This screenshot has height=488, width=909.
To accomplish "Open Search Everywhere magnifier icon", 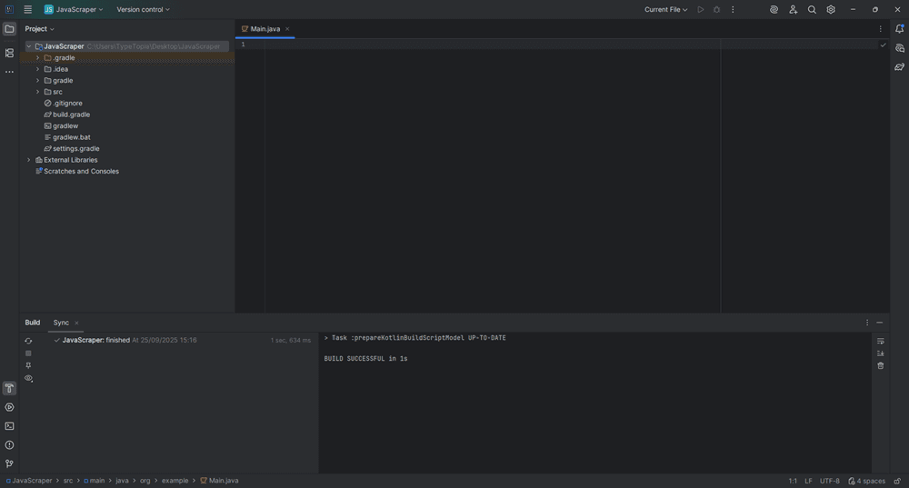I will (812, 9).
